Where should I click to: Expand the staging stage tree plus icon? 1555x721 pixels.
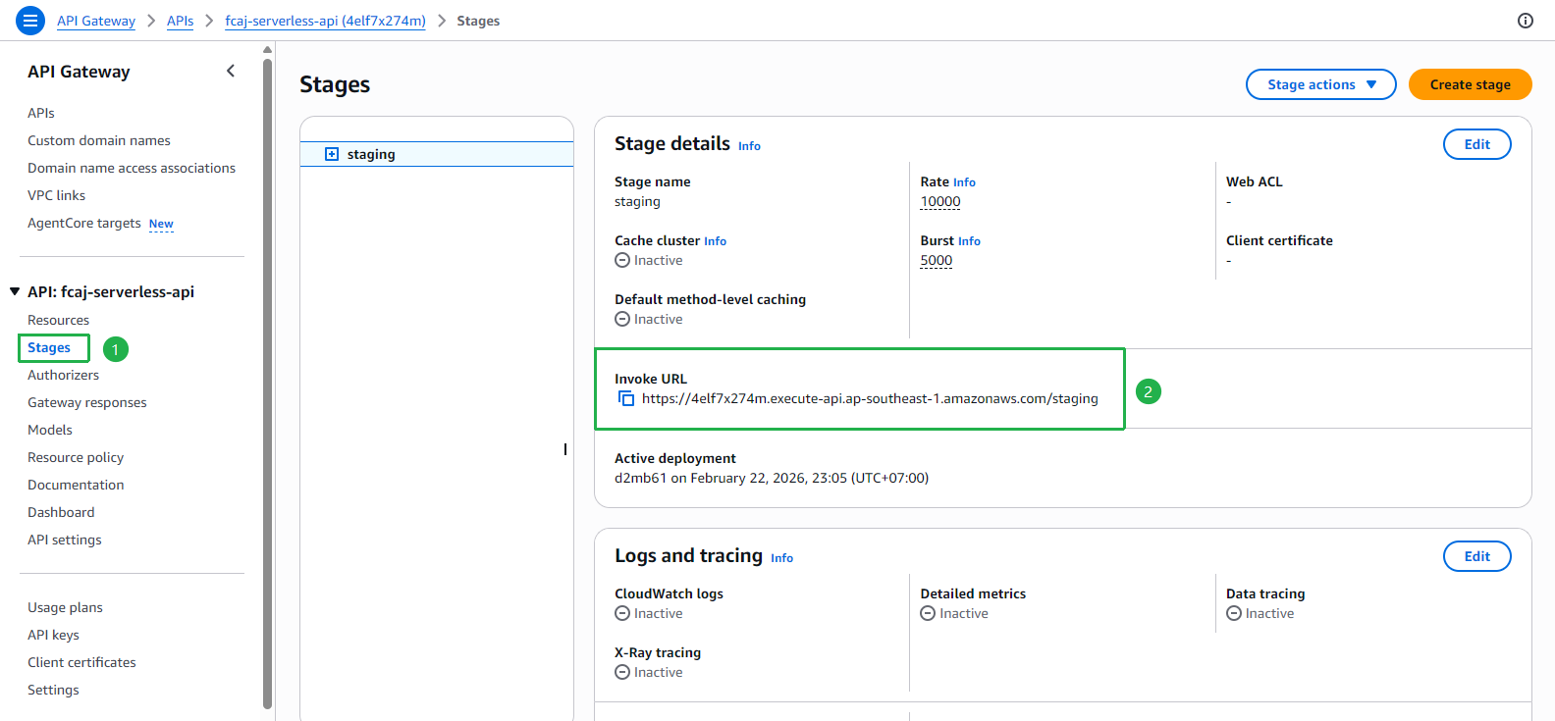pyautogui.click(x=332, y=154)
